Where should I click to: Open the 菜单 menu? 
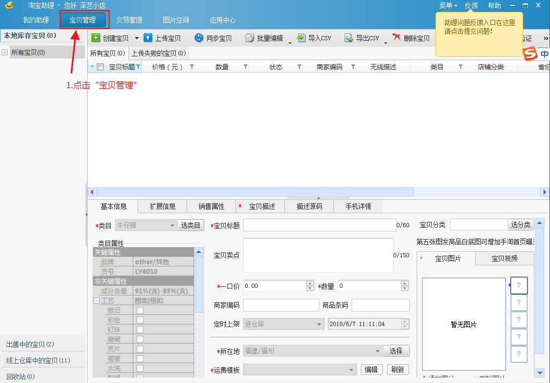(448, 5)
